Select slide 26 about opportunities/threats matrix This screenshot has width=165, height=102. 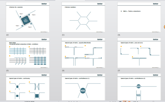pos(83,53)
